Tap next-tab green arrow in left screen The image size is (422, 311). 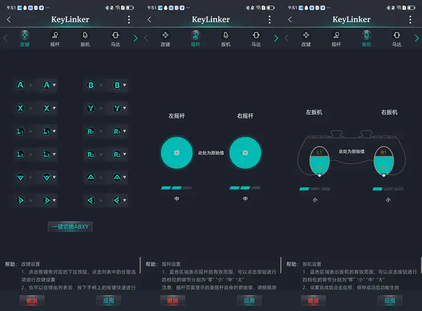(135, 39)
